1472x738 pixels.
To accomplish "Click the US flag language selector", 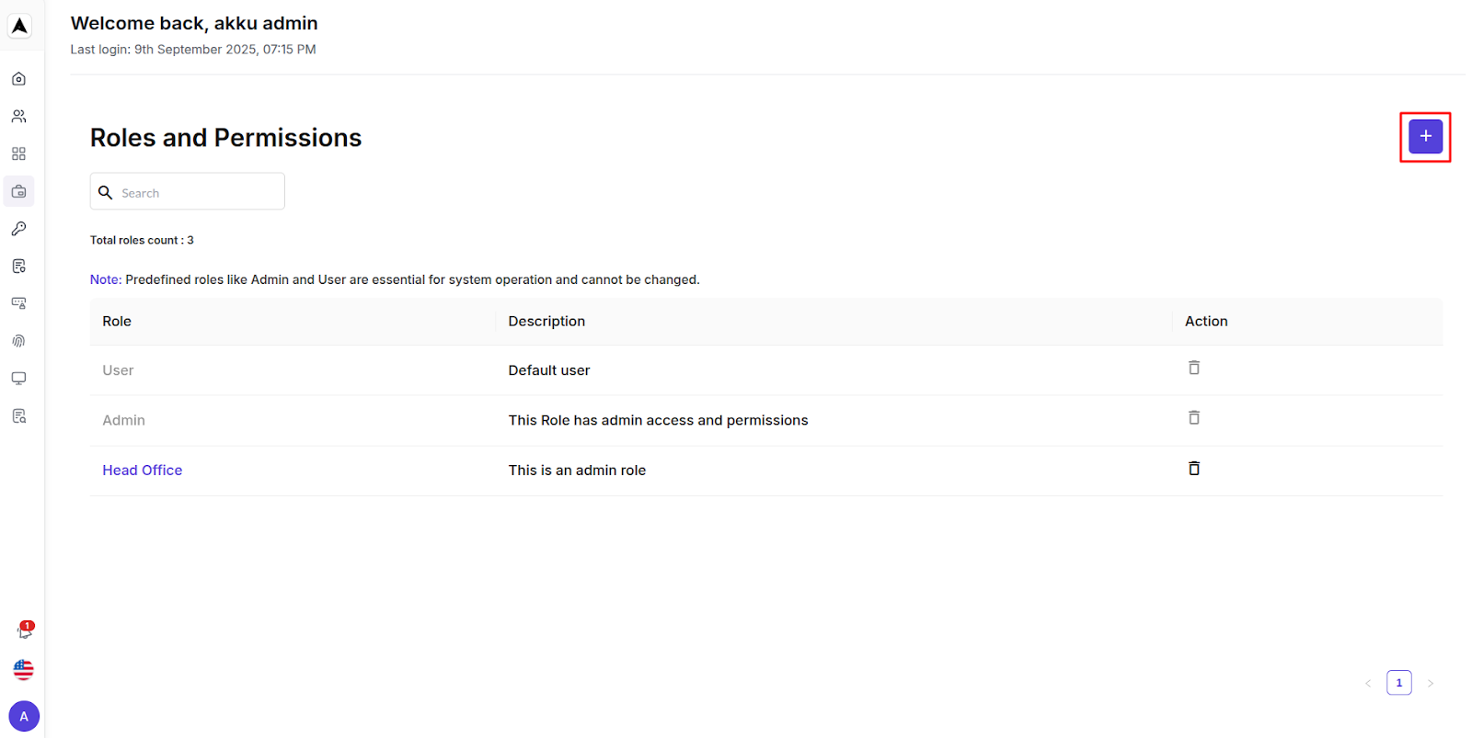I will 24,670.
